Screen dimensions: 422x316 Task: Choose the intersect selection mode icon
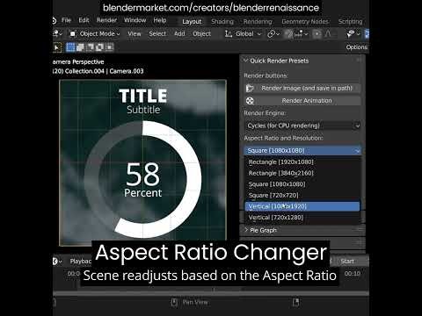pos(109,47)
